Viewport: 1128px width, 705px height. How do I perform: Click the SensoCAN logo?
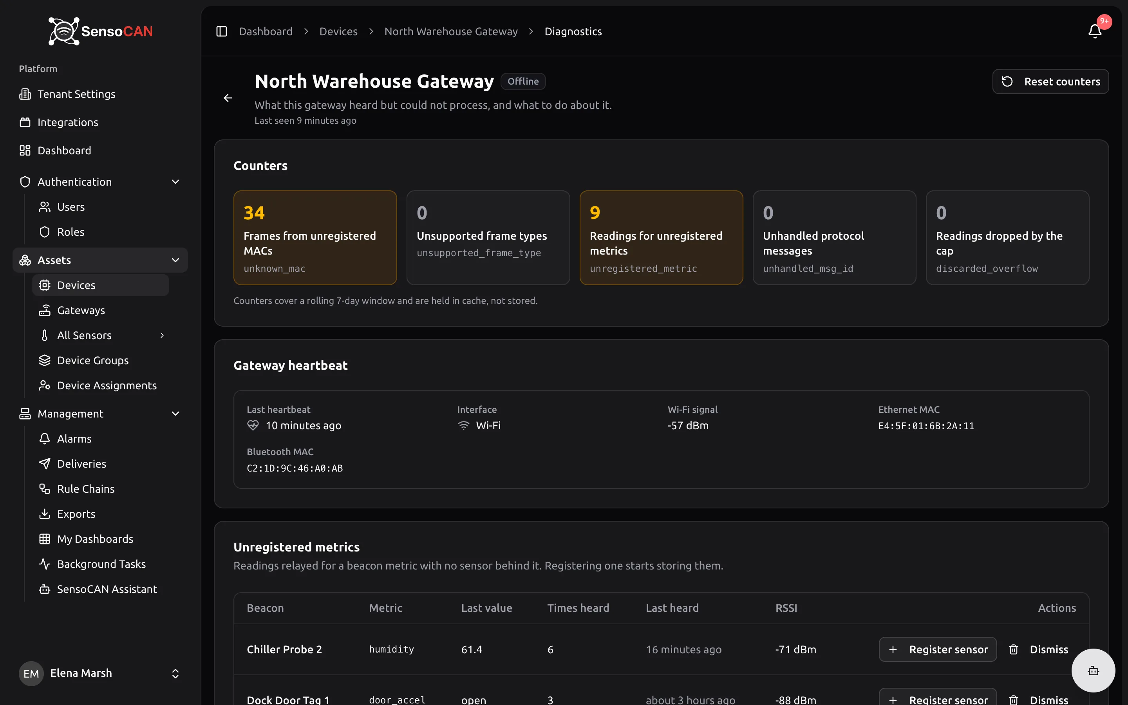pos(100,31)
